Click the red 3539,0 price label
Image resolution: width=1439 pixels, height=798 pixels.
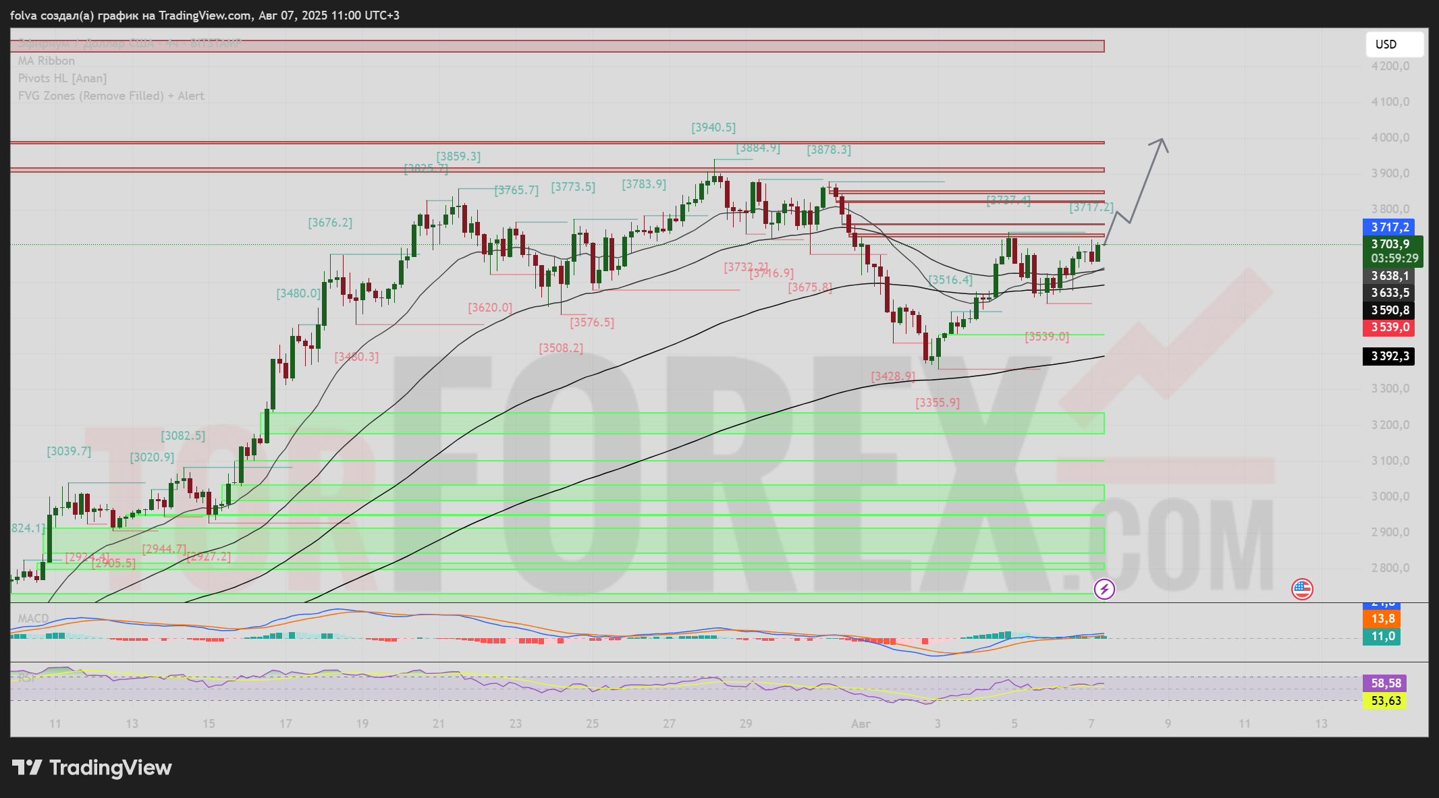tap(1389, 327)
